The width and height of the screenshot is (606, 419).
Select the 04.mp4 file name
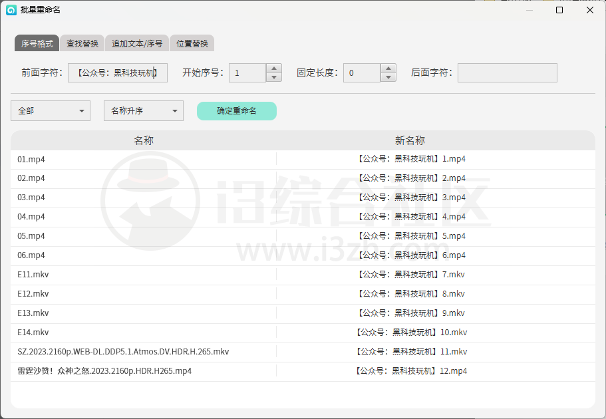[31, 217]
